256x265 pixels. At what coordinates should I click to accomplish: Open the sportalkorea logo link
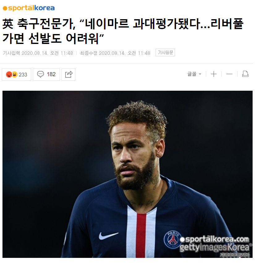pyautogui.click(x=29, y=8)
